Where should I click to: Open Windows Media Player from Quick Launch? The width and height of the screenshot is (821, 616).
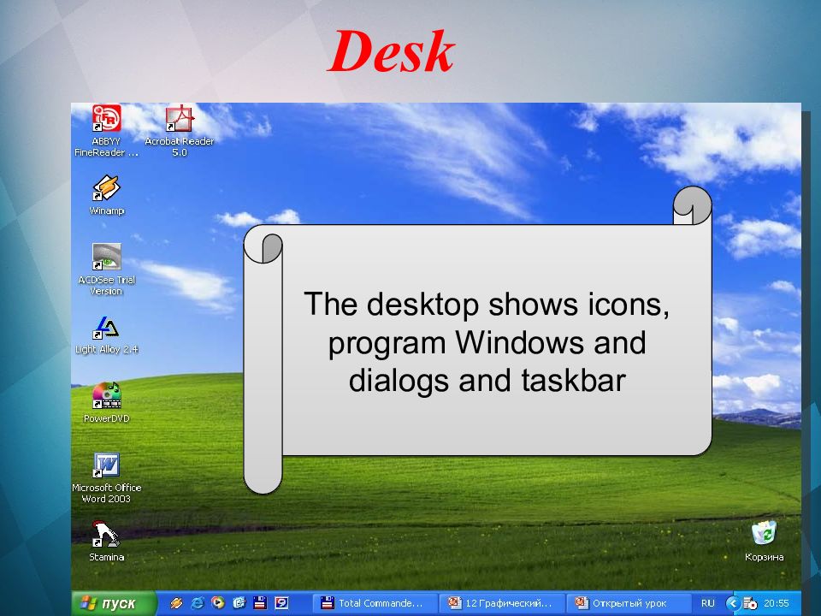coord(218,603)
